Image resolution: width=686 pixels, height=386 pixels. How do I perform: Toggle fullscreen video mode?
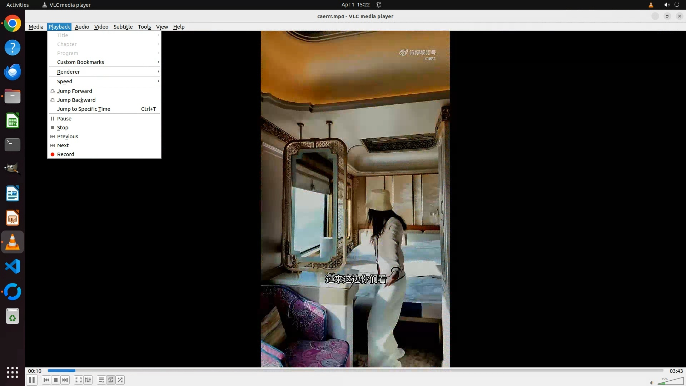click(x=79, y=380)
